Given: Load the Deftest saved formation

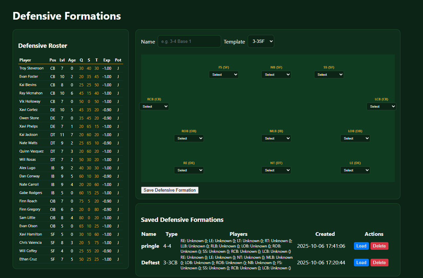Looking at the screenshot, I should [361, 263].
